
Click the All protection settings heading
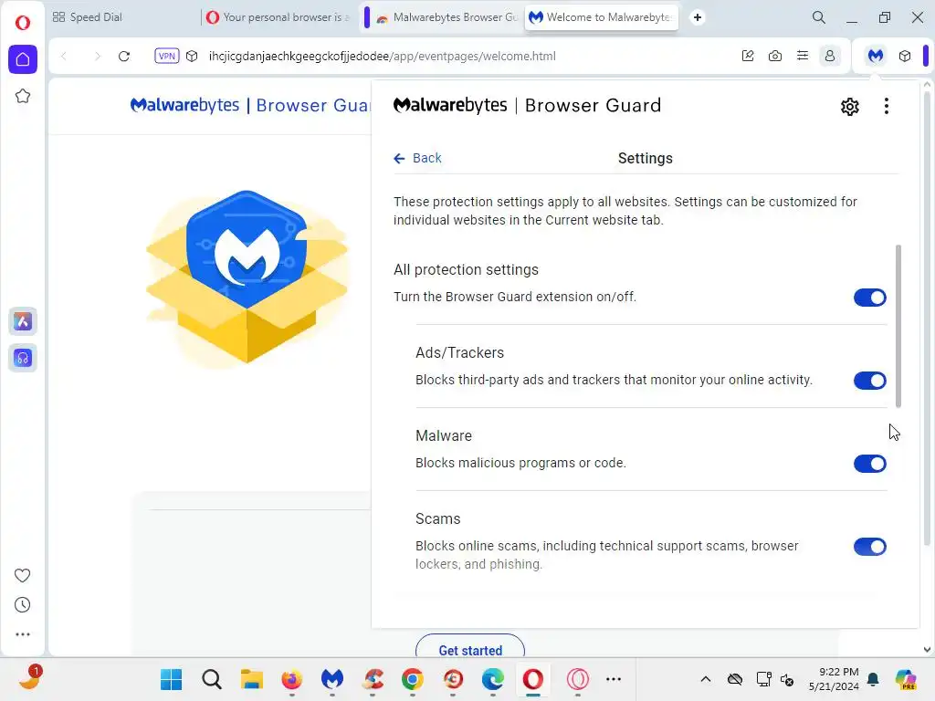tap(466, 270)
